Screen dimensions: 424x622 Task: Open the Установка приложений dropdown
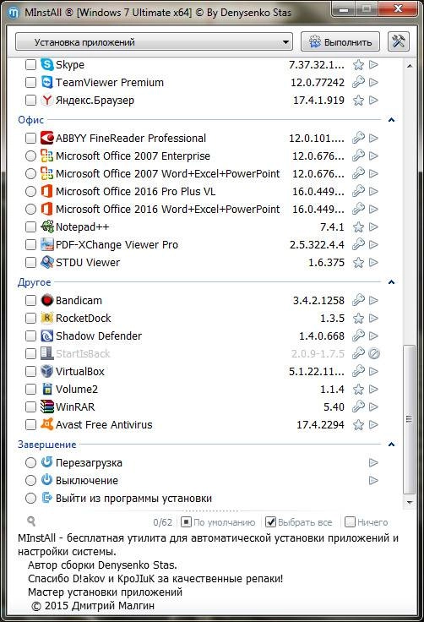154,42
